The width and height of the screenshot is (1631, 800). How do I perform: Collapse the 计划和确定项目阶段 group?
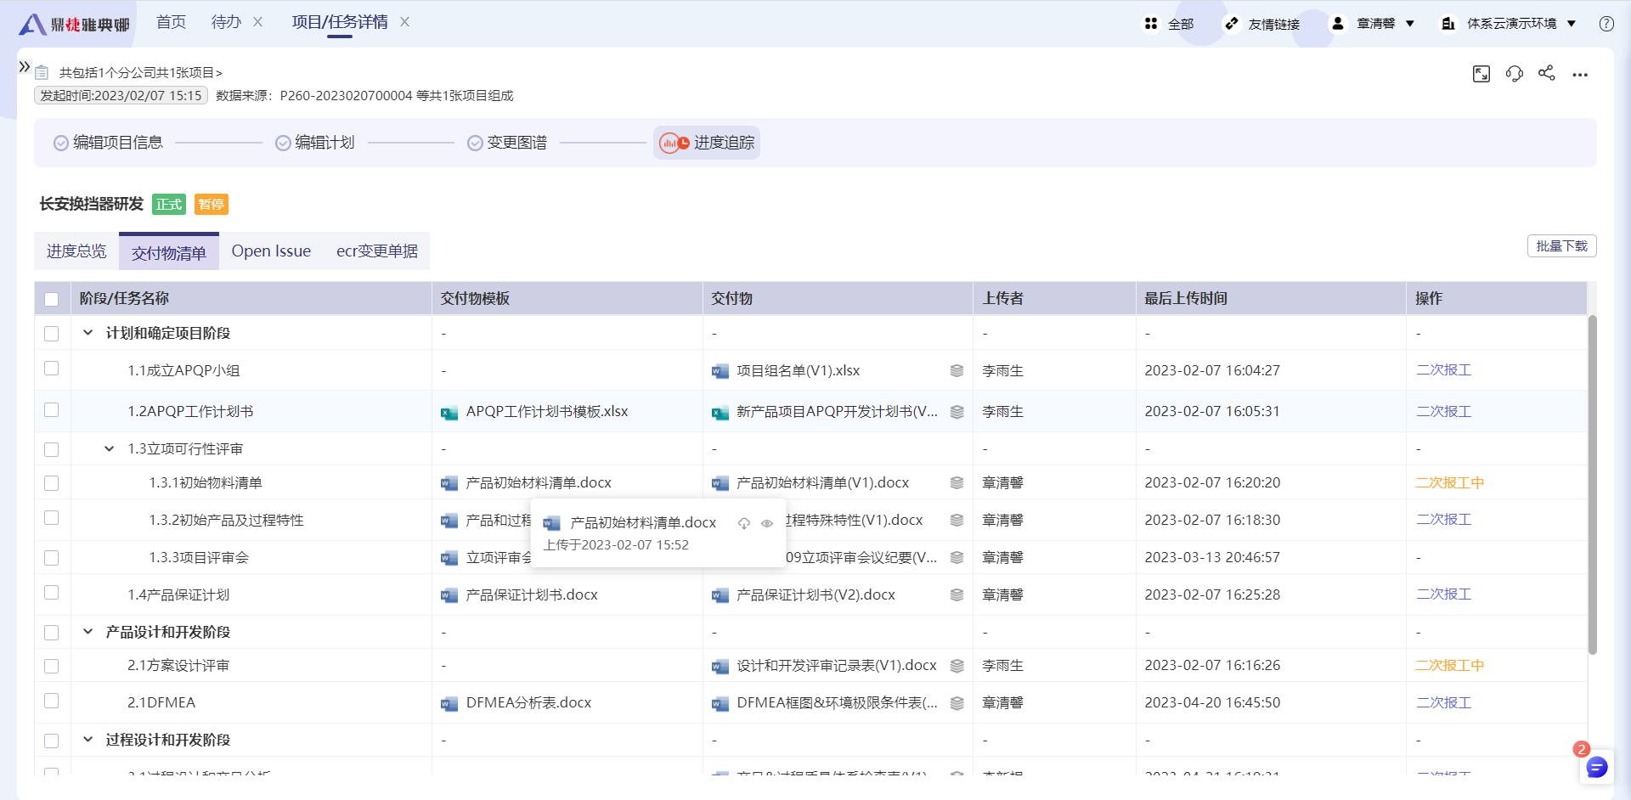88,333
